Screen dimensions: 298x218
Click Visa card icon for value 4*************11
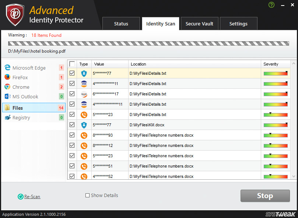click(84, 84)
